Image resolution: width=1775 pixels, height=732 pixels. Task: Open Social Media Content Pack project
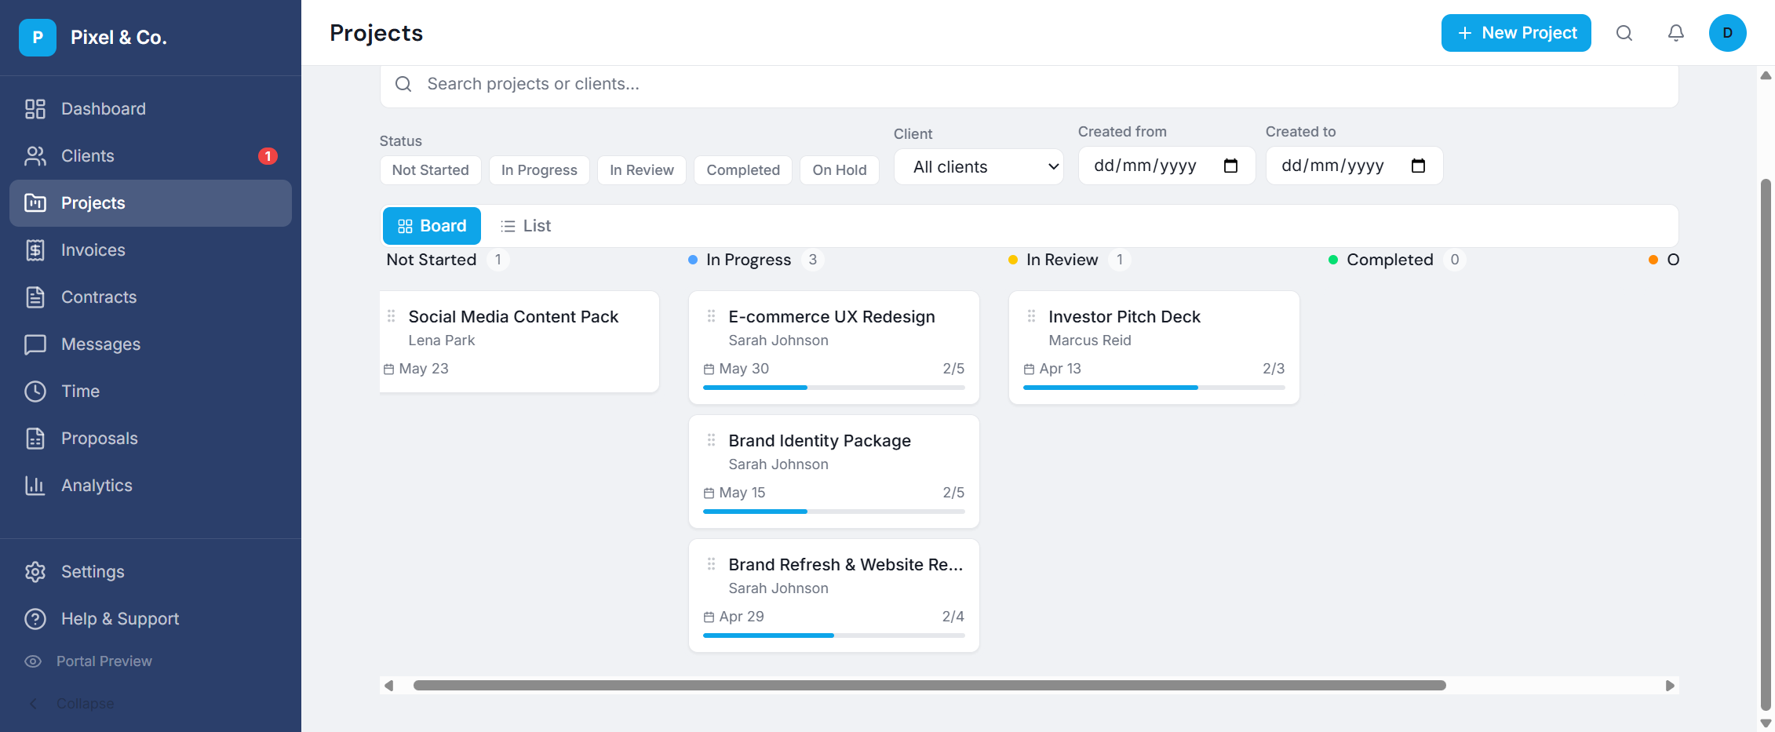513,317
